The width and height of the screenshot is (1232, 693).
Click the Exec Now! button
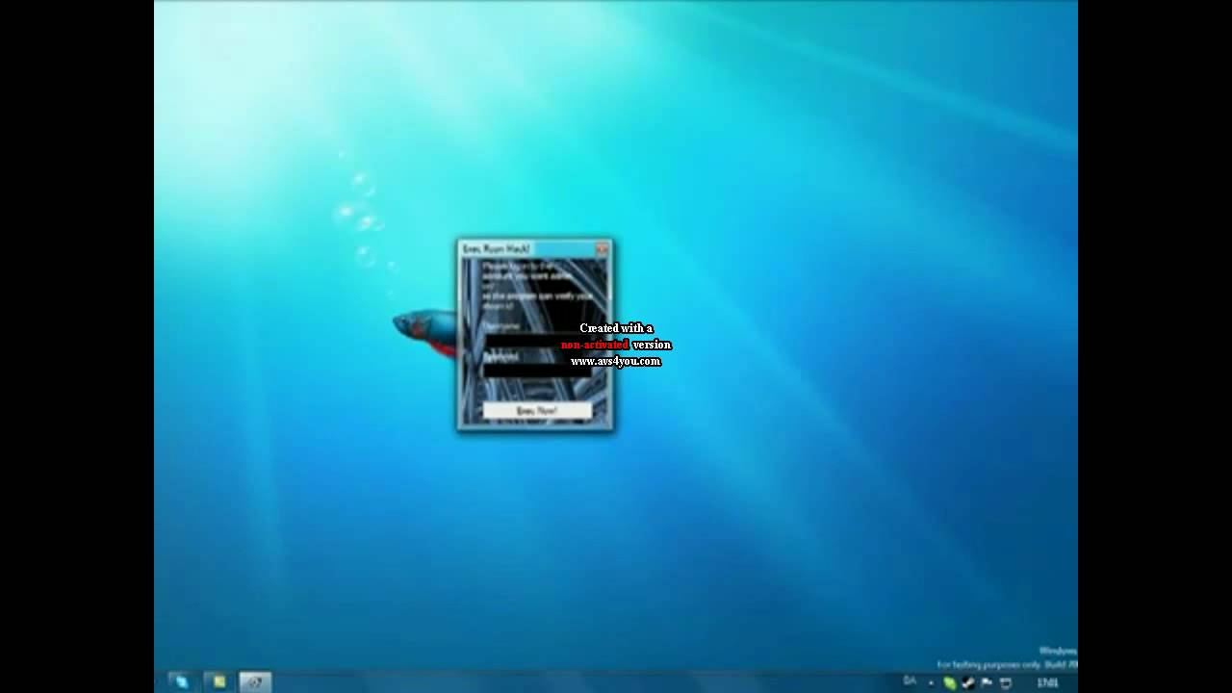point(537,410)
